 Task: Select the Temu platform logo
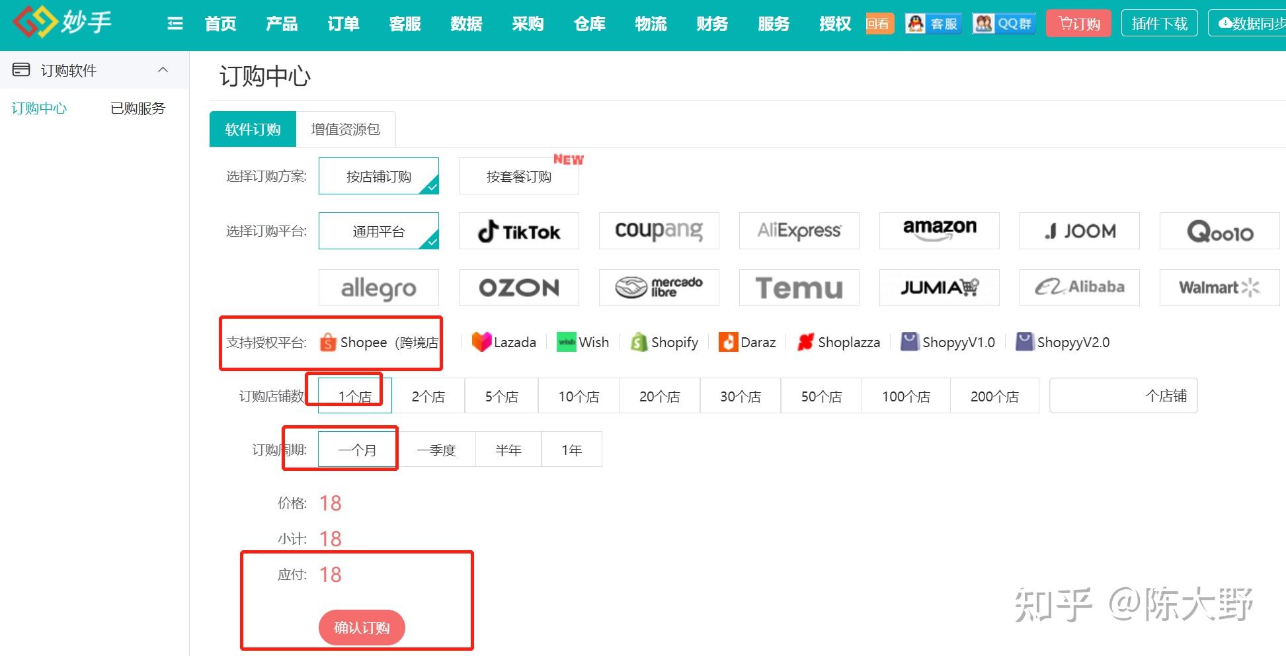pyautogui.click(x=798, y=287)
